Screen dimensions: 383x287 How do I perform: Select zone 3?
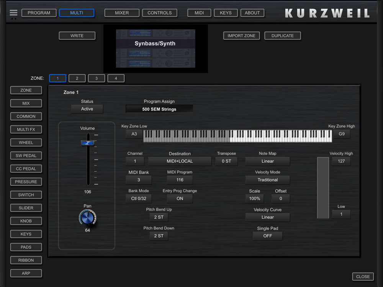click(x=97, y=78)
